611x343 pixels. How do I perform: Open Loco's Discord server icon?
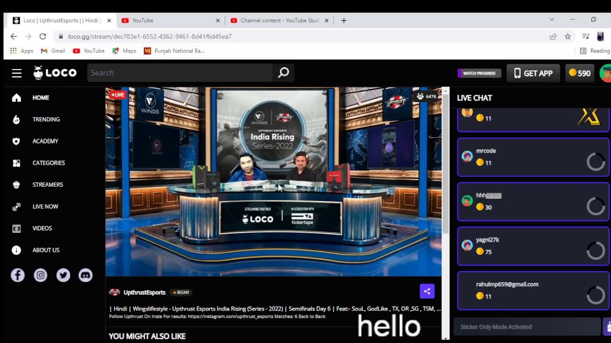pos(85,275)
